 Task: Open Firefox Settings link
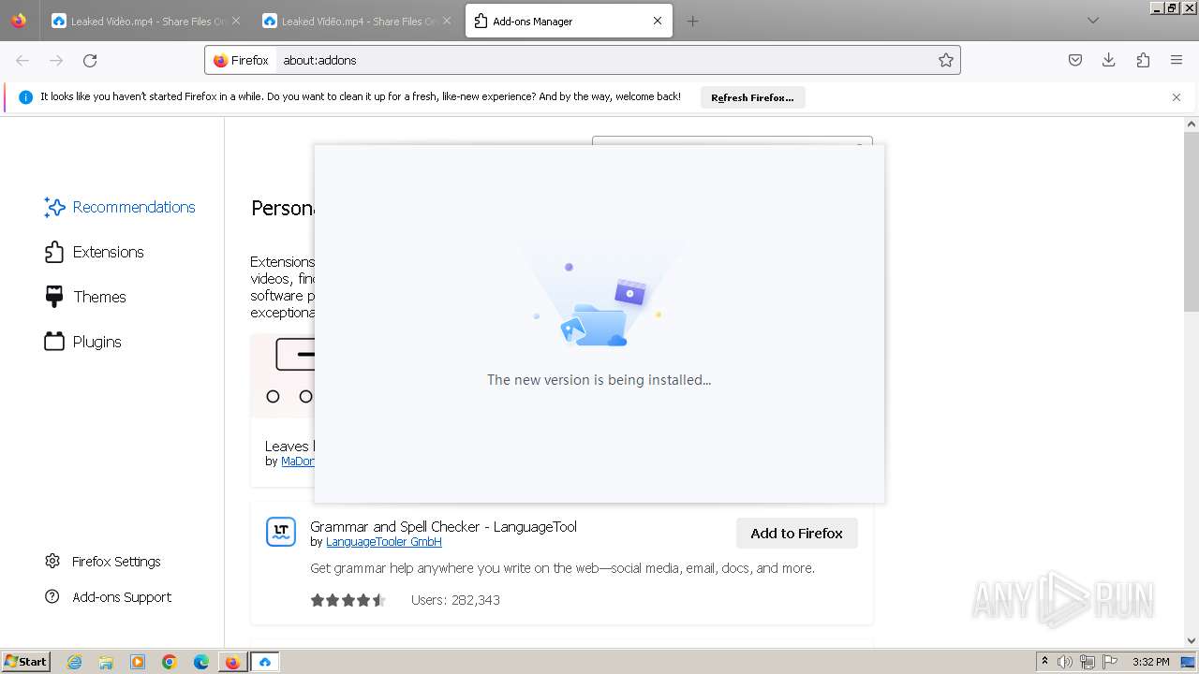(103, 562)
